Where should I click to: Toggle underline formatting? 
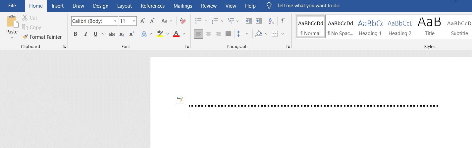[x=95, y=34]
